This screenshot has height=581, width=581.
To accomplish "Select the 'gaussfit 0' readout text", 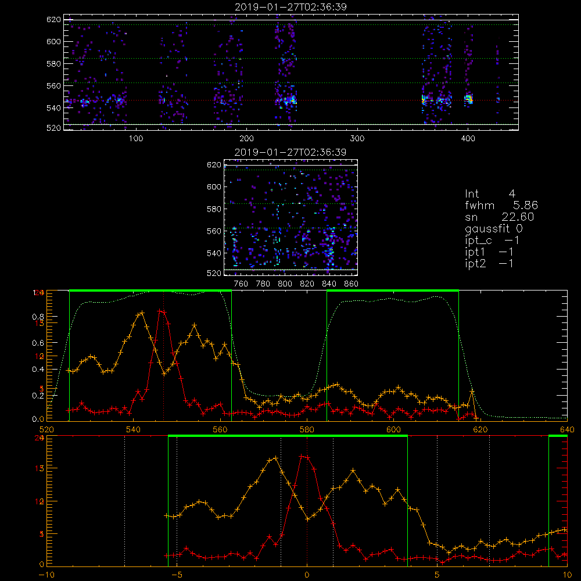I will (493, 228).
